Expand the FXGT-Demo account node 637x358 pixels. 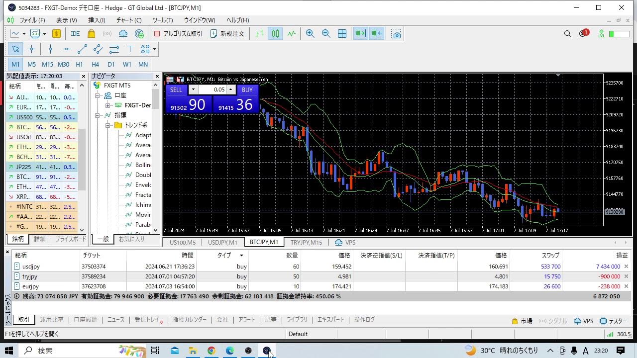pos(107,105)
